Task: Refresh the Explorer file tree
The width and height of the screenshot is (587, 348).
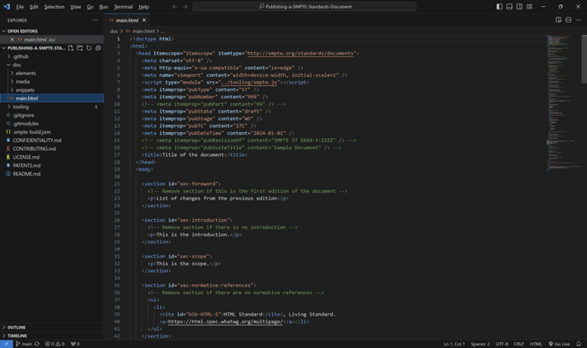Action: point(89,48)
